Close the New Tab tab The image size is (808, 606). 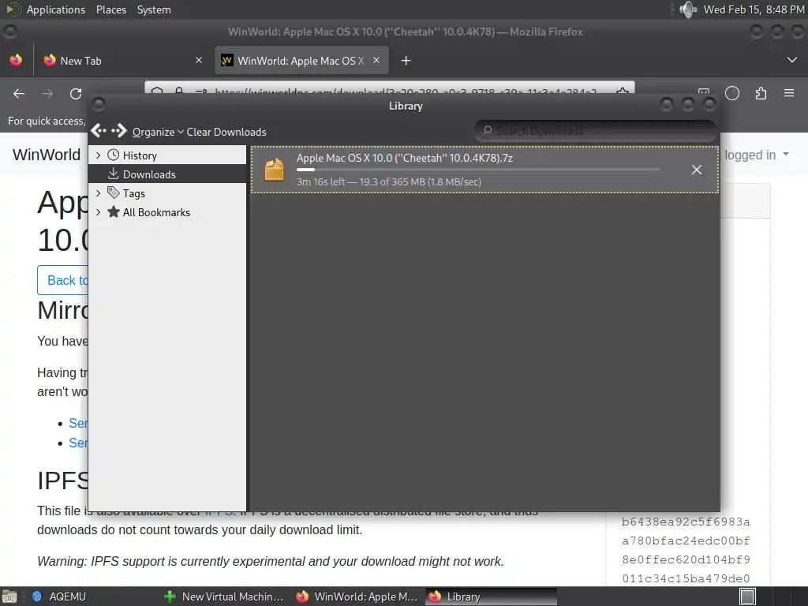(199, 60)
